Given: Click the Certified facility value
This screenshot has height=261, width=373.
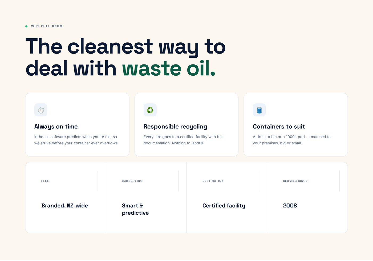Looking at the screenshot, I should pyautogui.click(x=224, y=206).
